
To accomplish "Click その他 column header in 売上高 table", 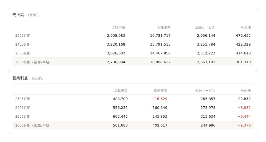I will click(245, 27).
